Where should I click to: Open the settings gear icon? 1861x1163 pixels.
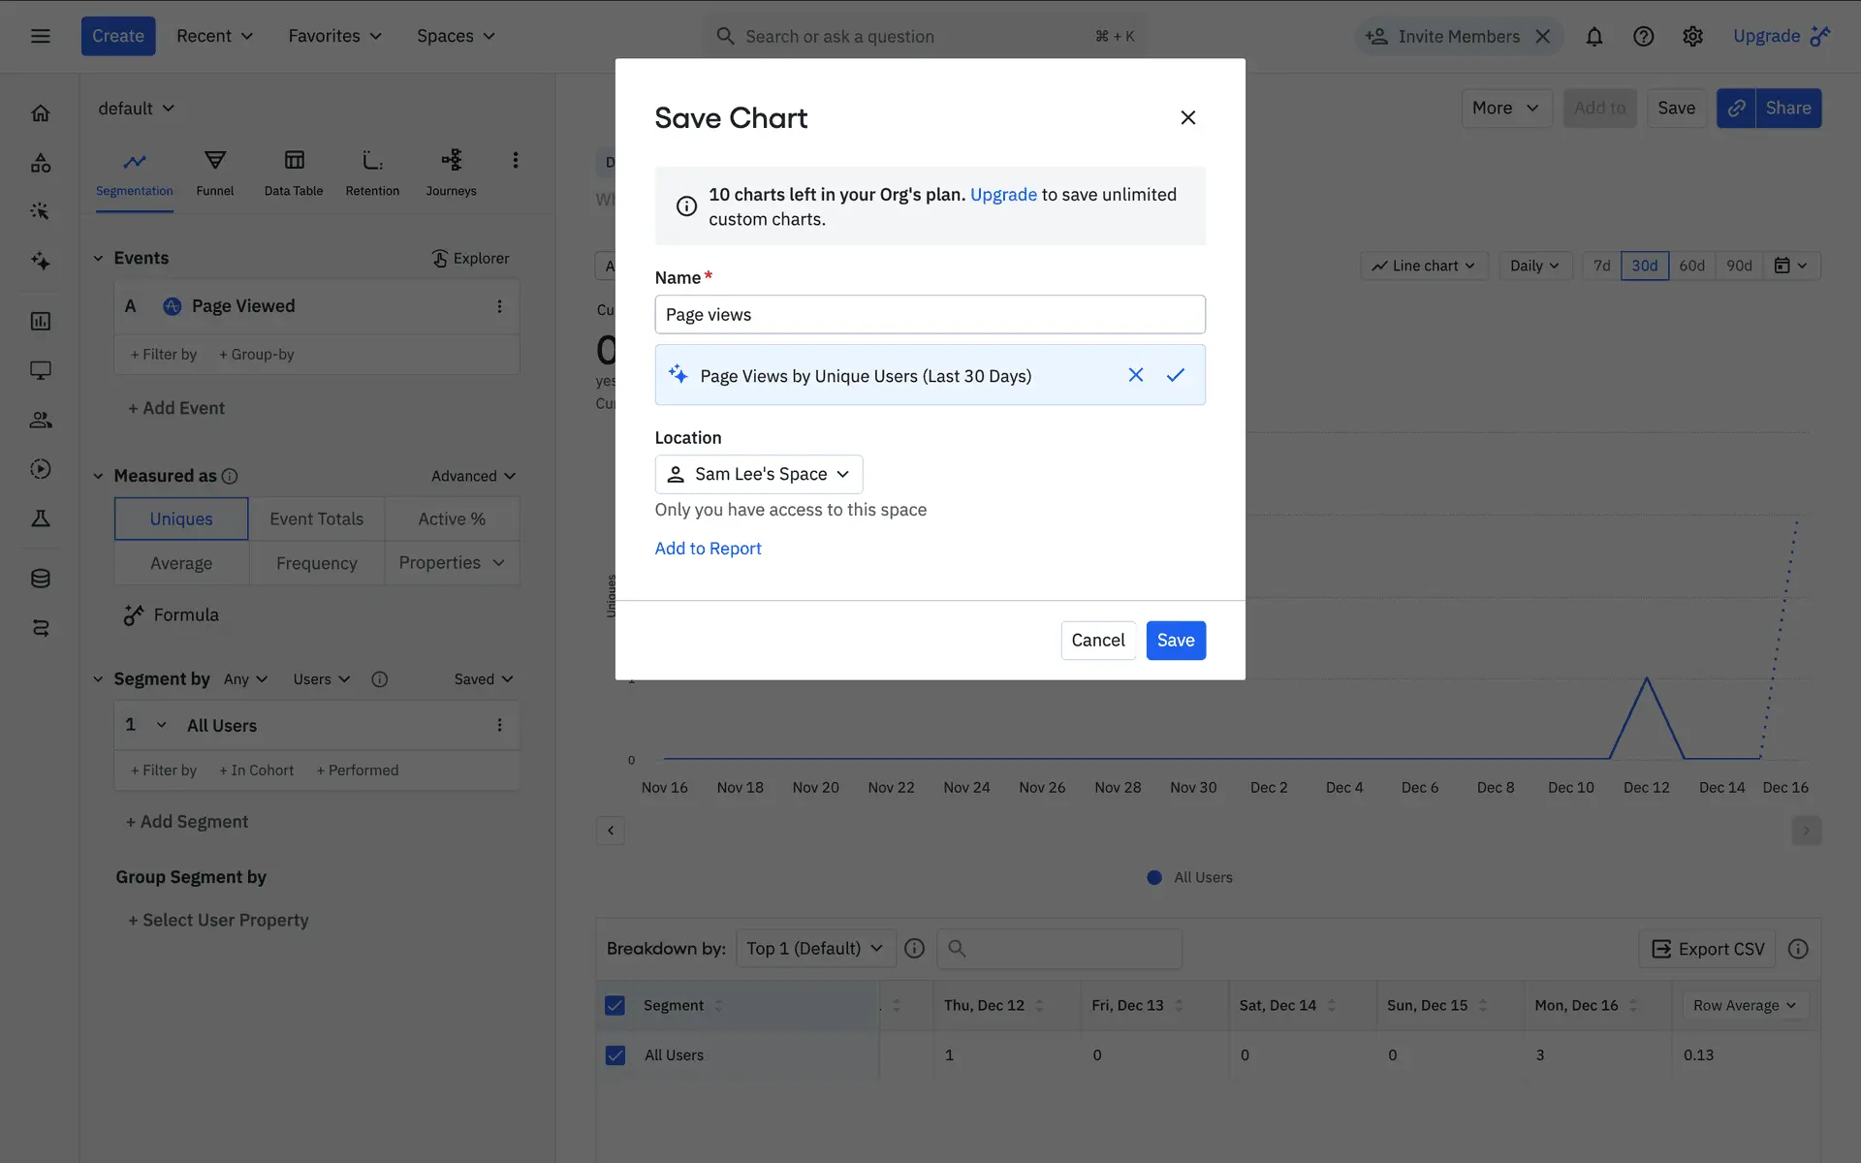(x=1692, y=37)
